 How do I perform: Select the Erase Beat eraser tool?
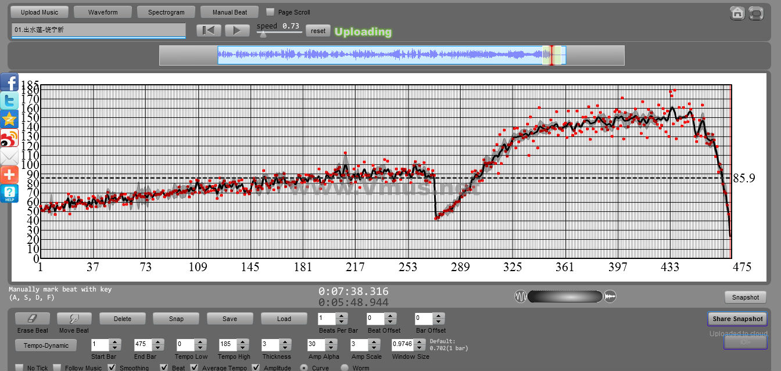(x=33, y=319)
